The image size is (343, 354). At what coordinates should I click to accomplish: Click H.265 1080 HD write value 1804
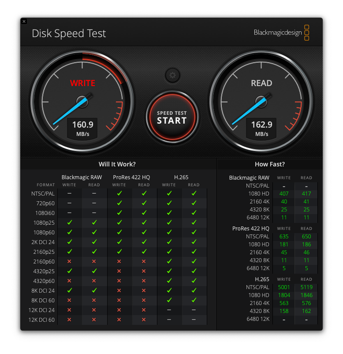(x=284, y=295)
